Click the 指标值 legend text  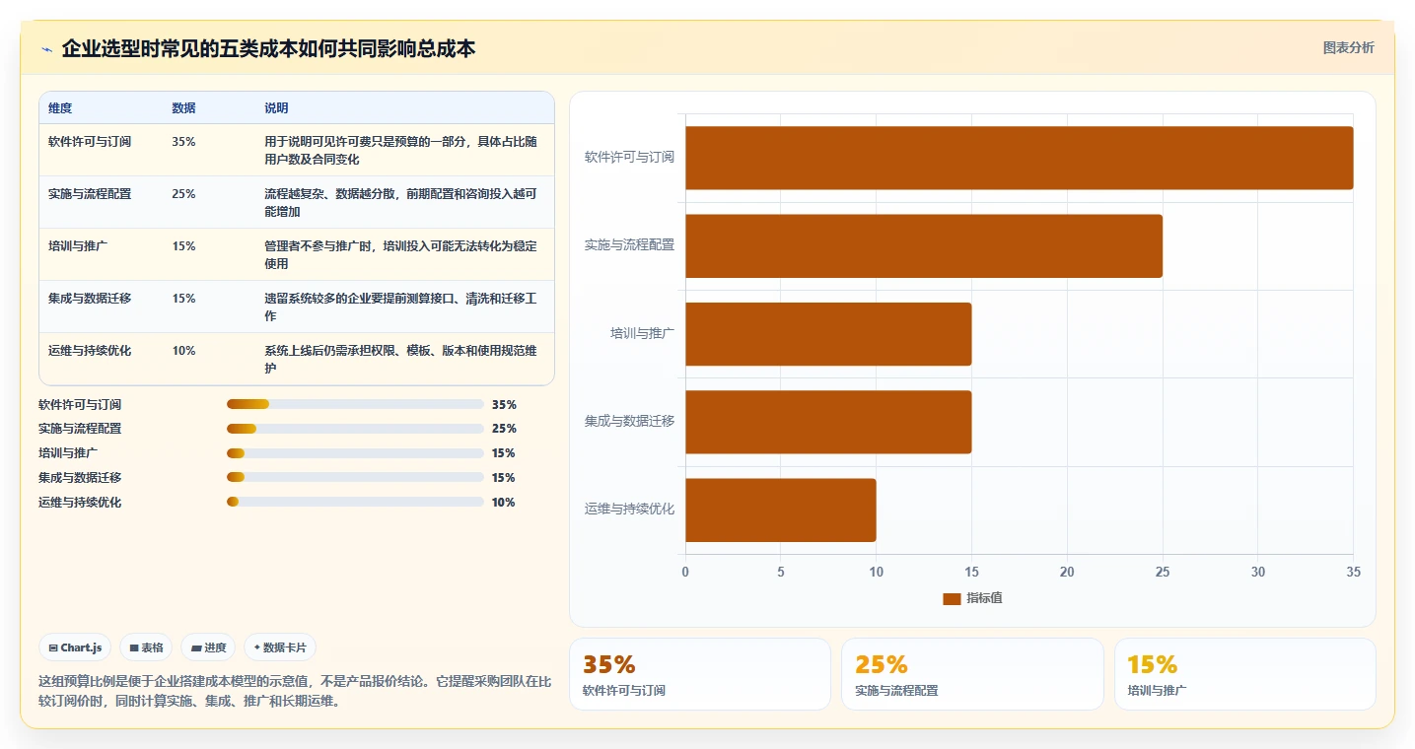pyautogui.click(x=984, y=598)
